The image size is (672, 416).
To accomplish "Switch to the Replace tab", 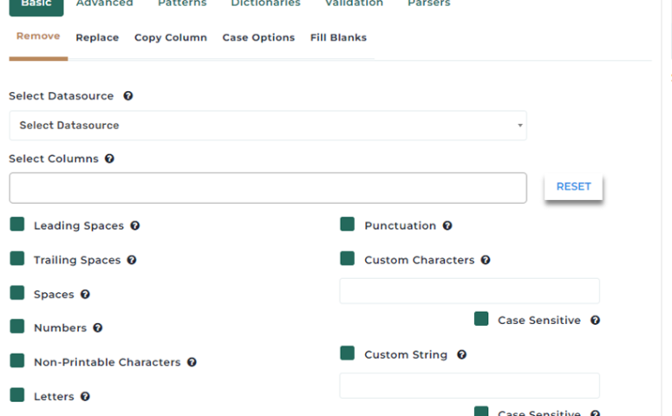I will (x=97, y=38).
